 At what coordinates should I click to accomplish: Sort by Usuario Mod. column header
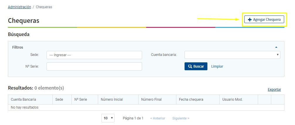[233, 100]
